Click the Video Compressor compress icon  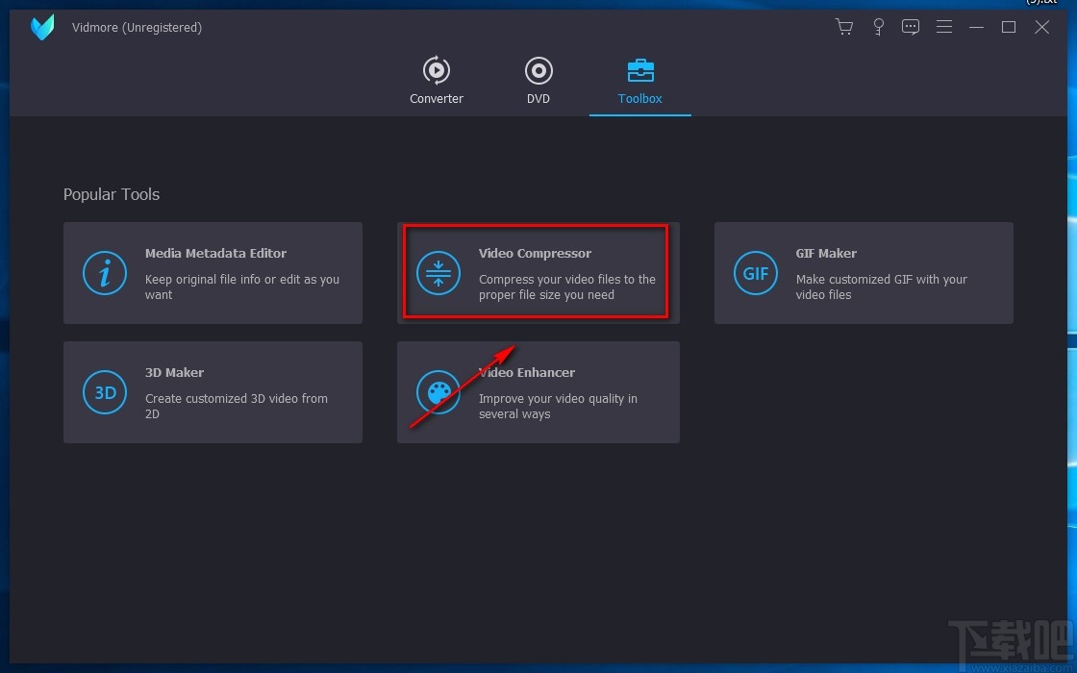tap(438, 273)
